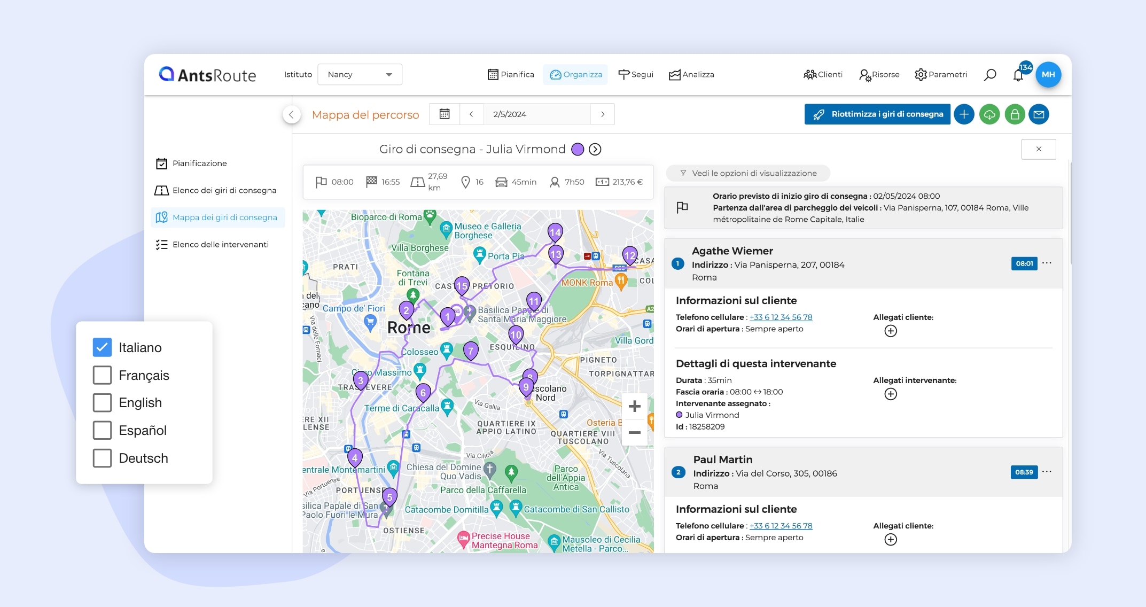The height and width of the screenshot is (607, 1146).
Task: Uncheck the Italiano language checkbox
Action: [102, 347]
